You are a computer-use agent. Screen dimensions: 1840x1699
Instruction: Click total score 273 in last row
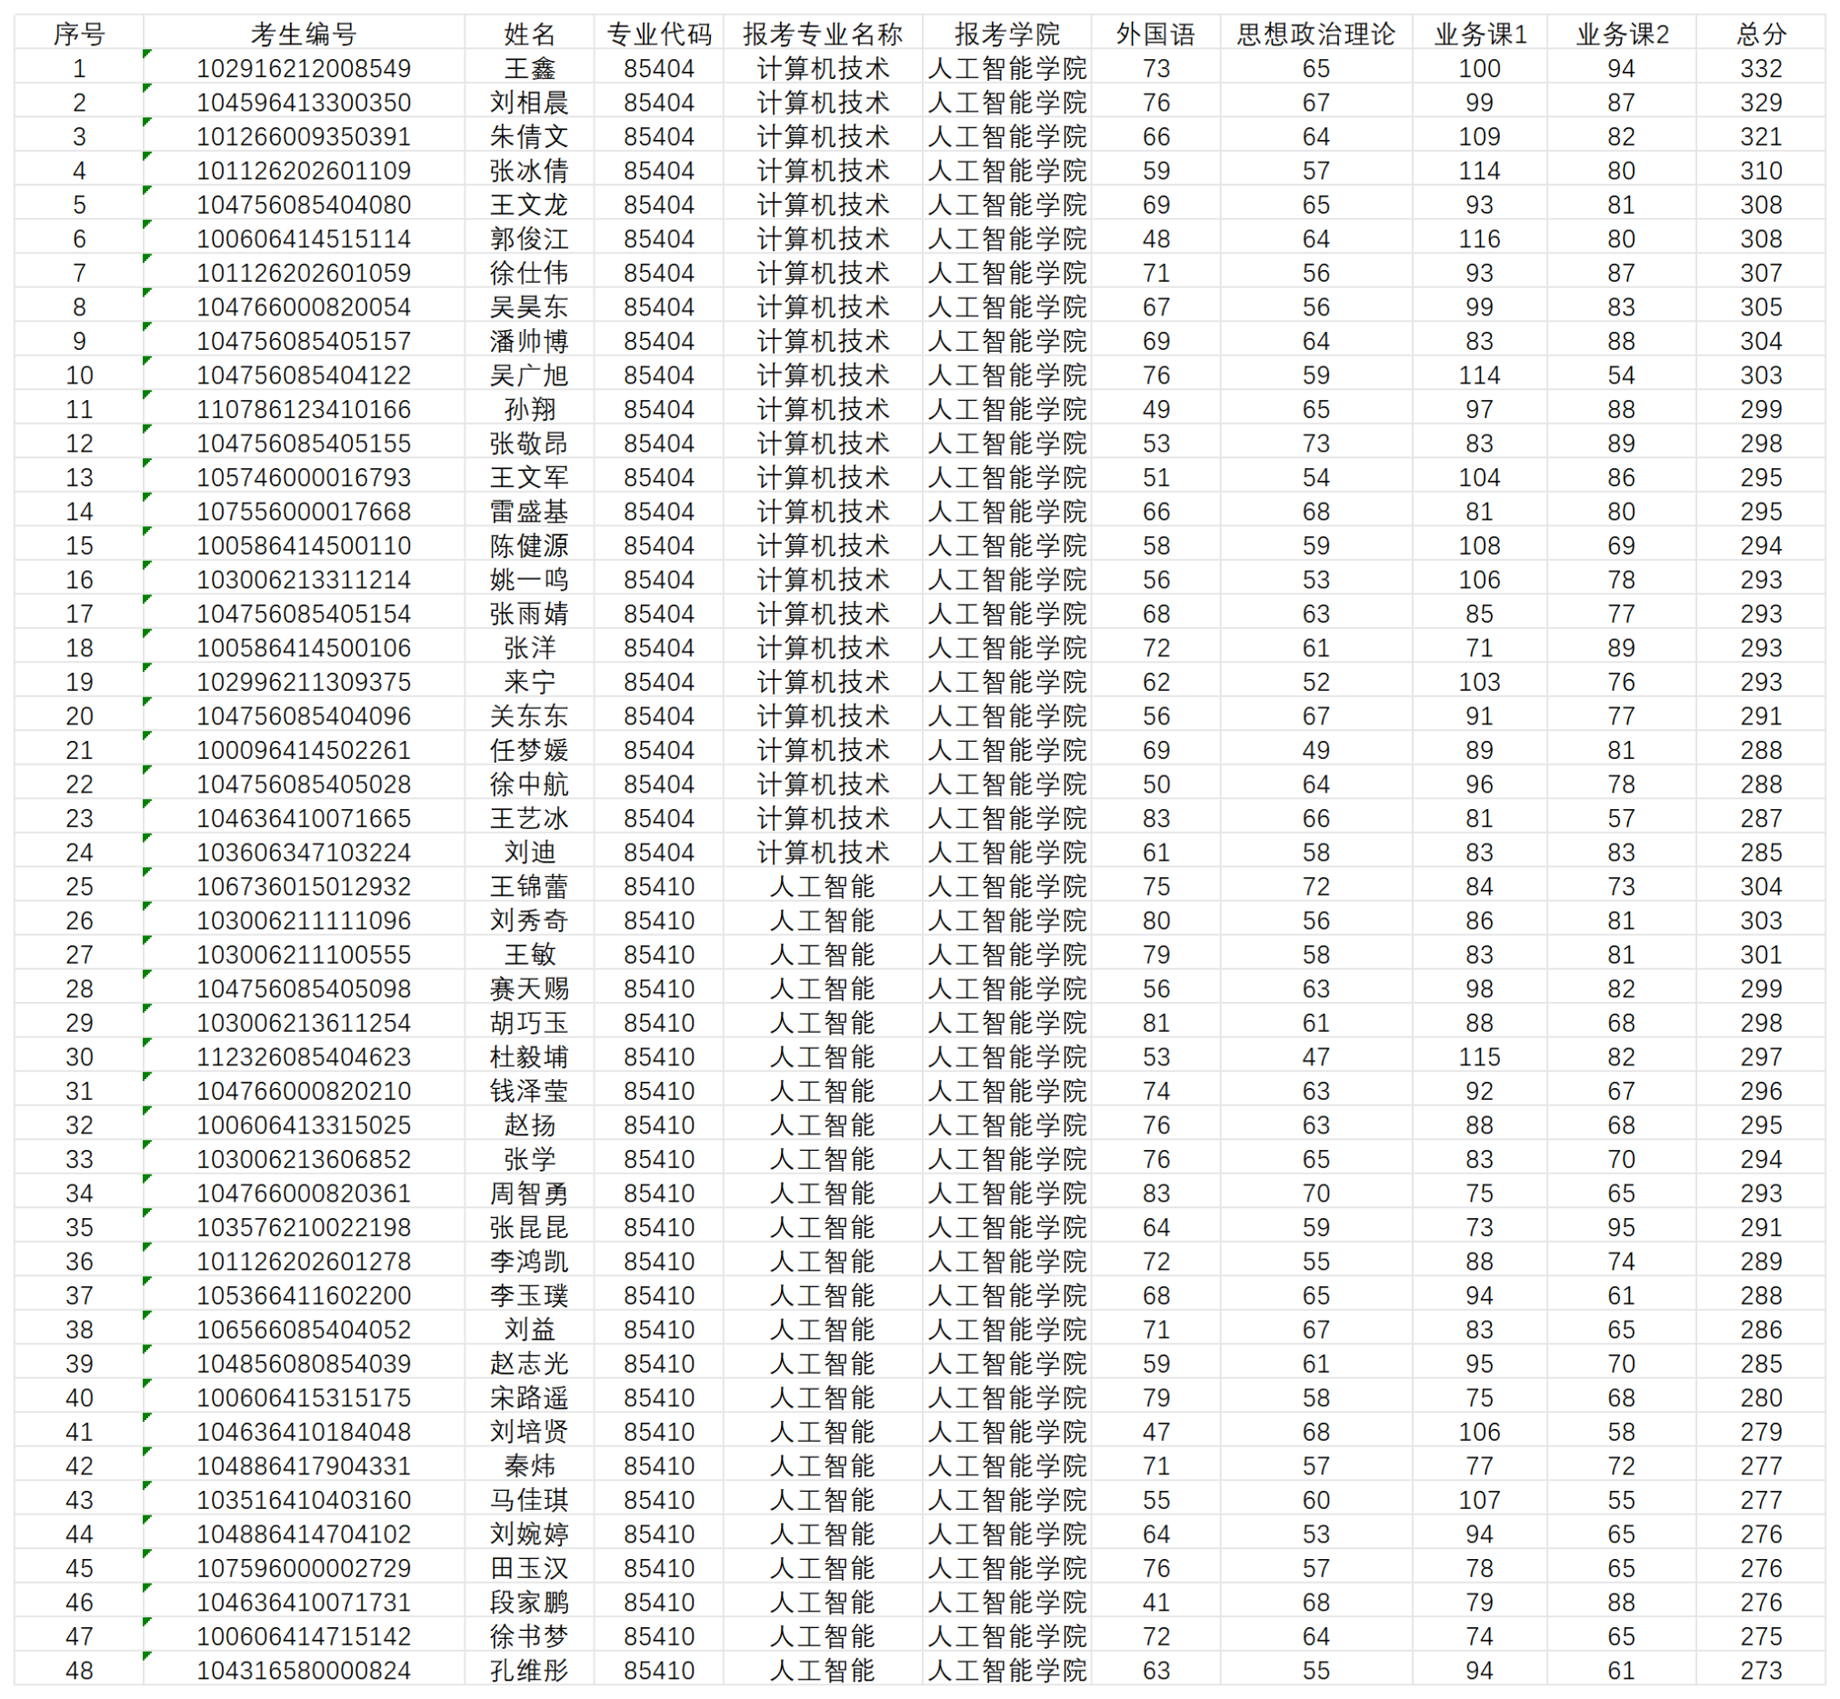(1760, 1671)
